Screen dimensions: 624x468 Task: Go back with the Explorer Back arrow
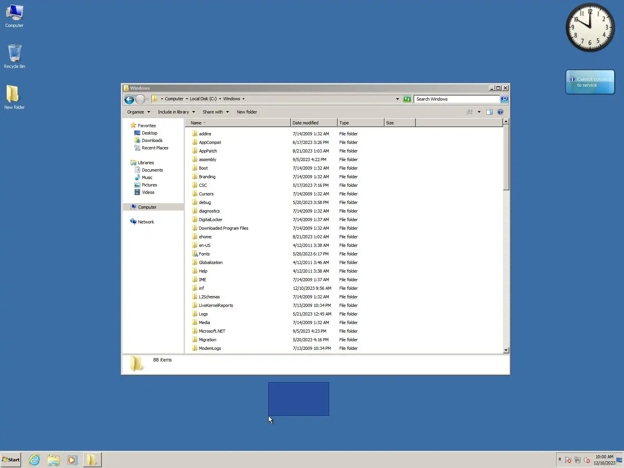[x=129, y=99]
